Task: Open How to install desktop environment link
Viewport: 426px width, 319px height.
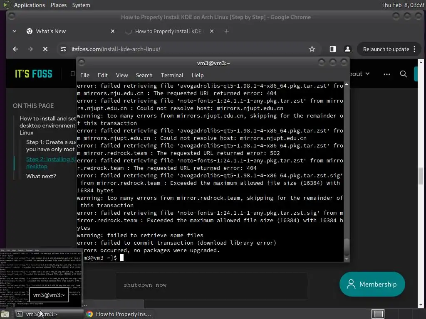Action: pyautogui.click(x=47, y=125)
